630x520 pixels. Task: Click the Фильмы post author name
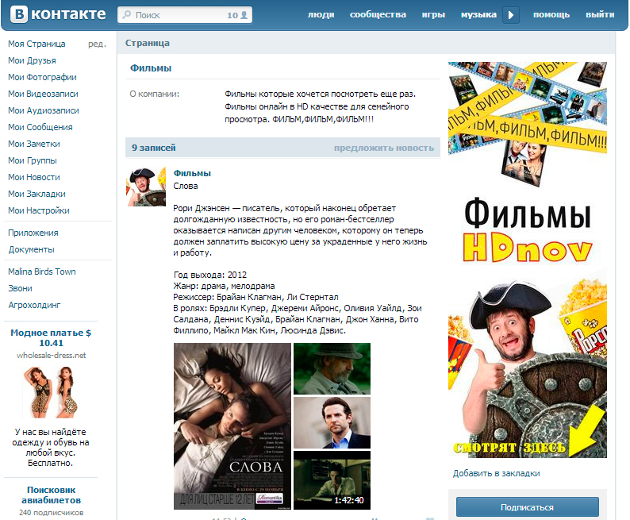point(192,173)
